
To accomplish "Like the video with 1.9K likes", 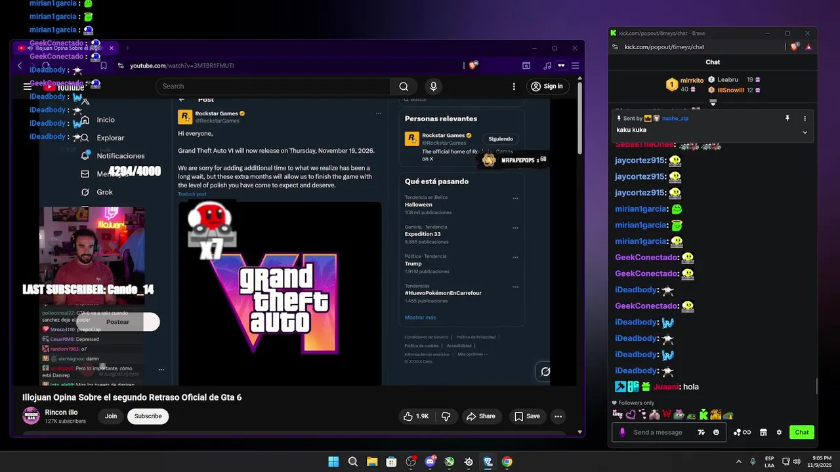I will click(x=416, y=416).
